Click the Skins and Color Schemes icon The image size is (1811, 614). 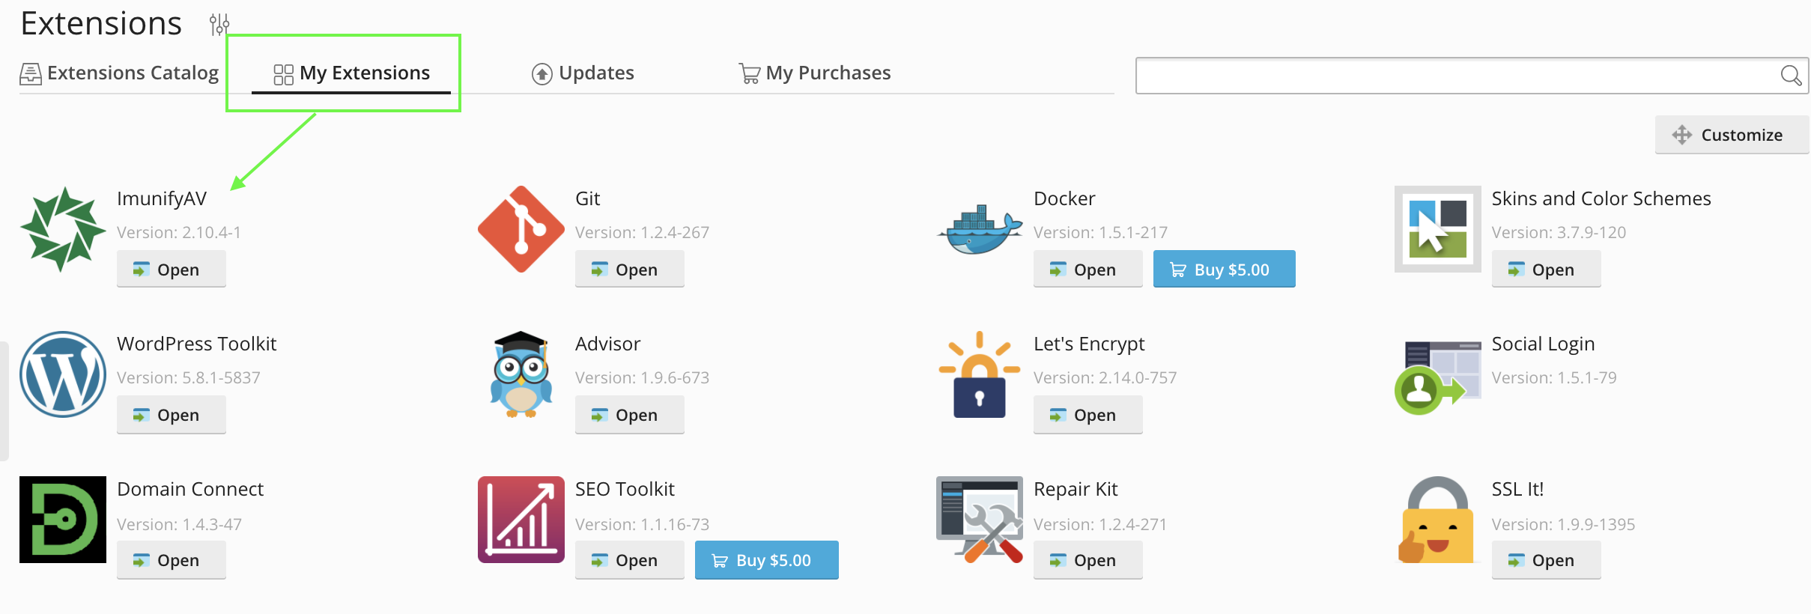(x=1438, y=229)
